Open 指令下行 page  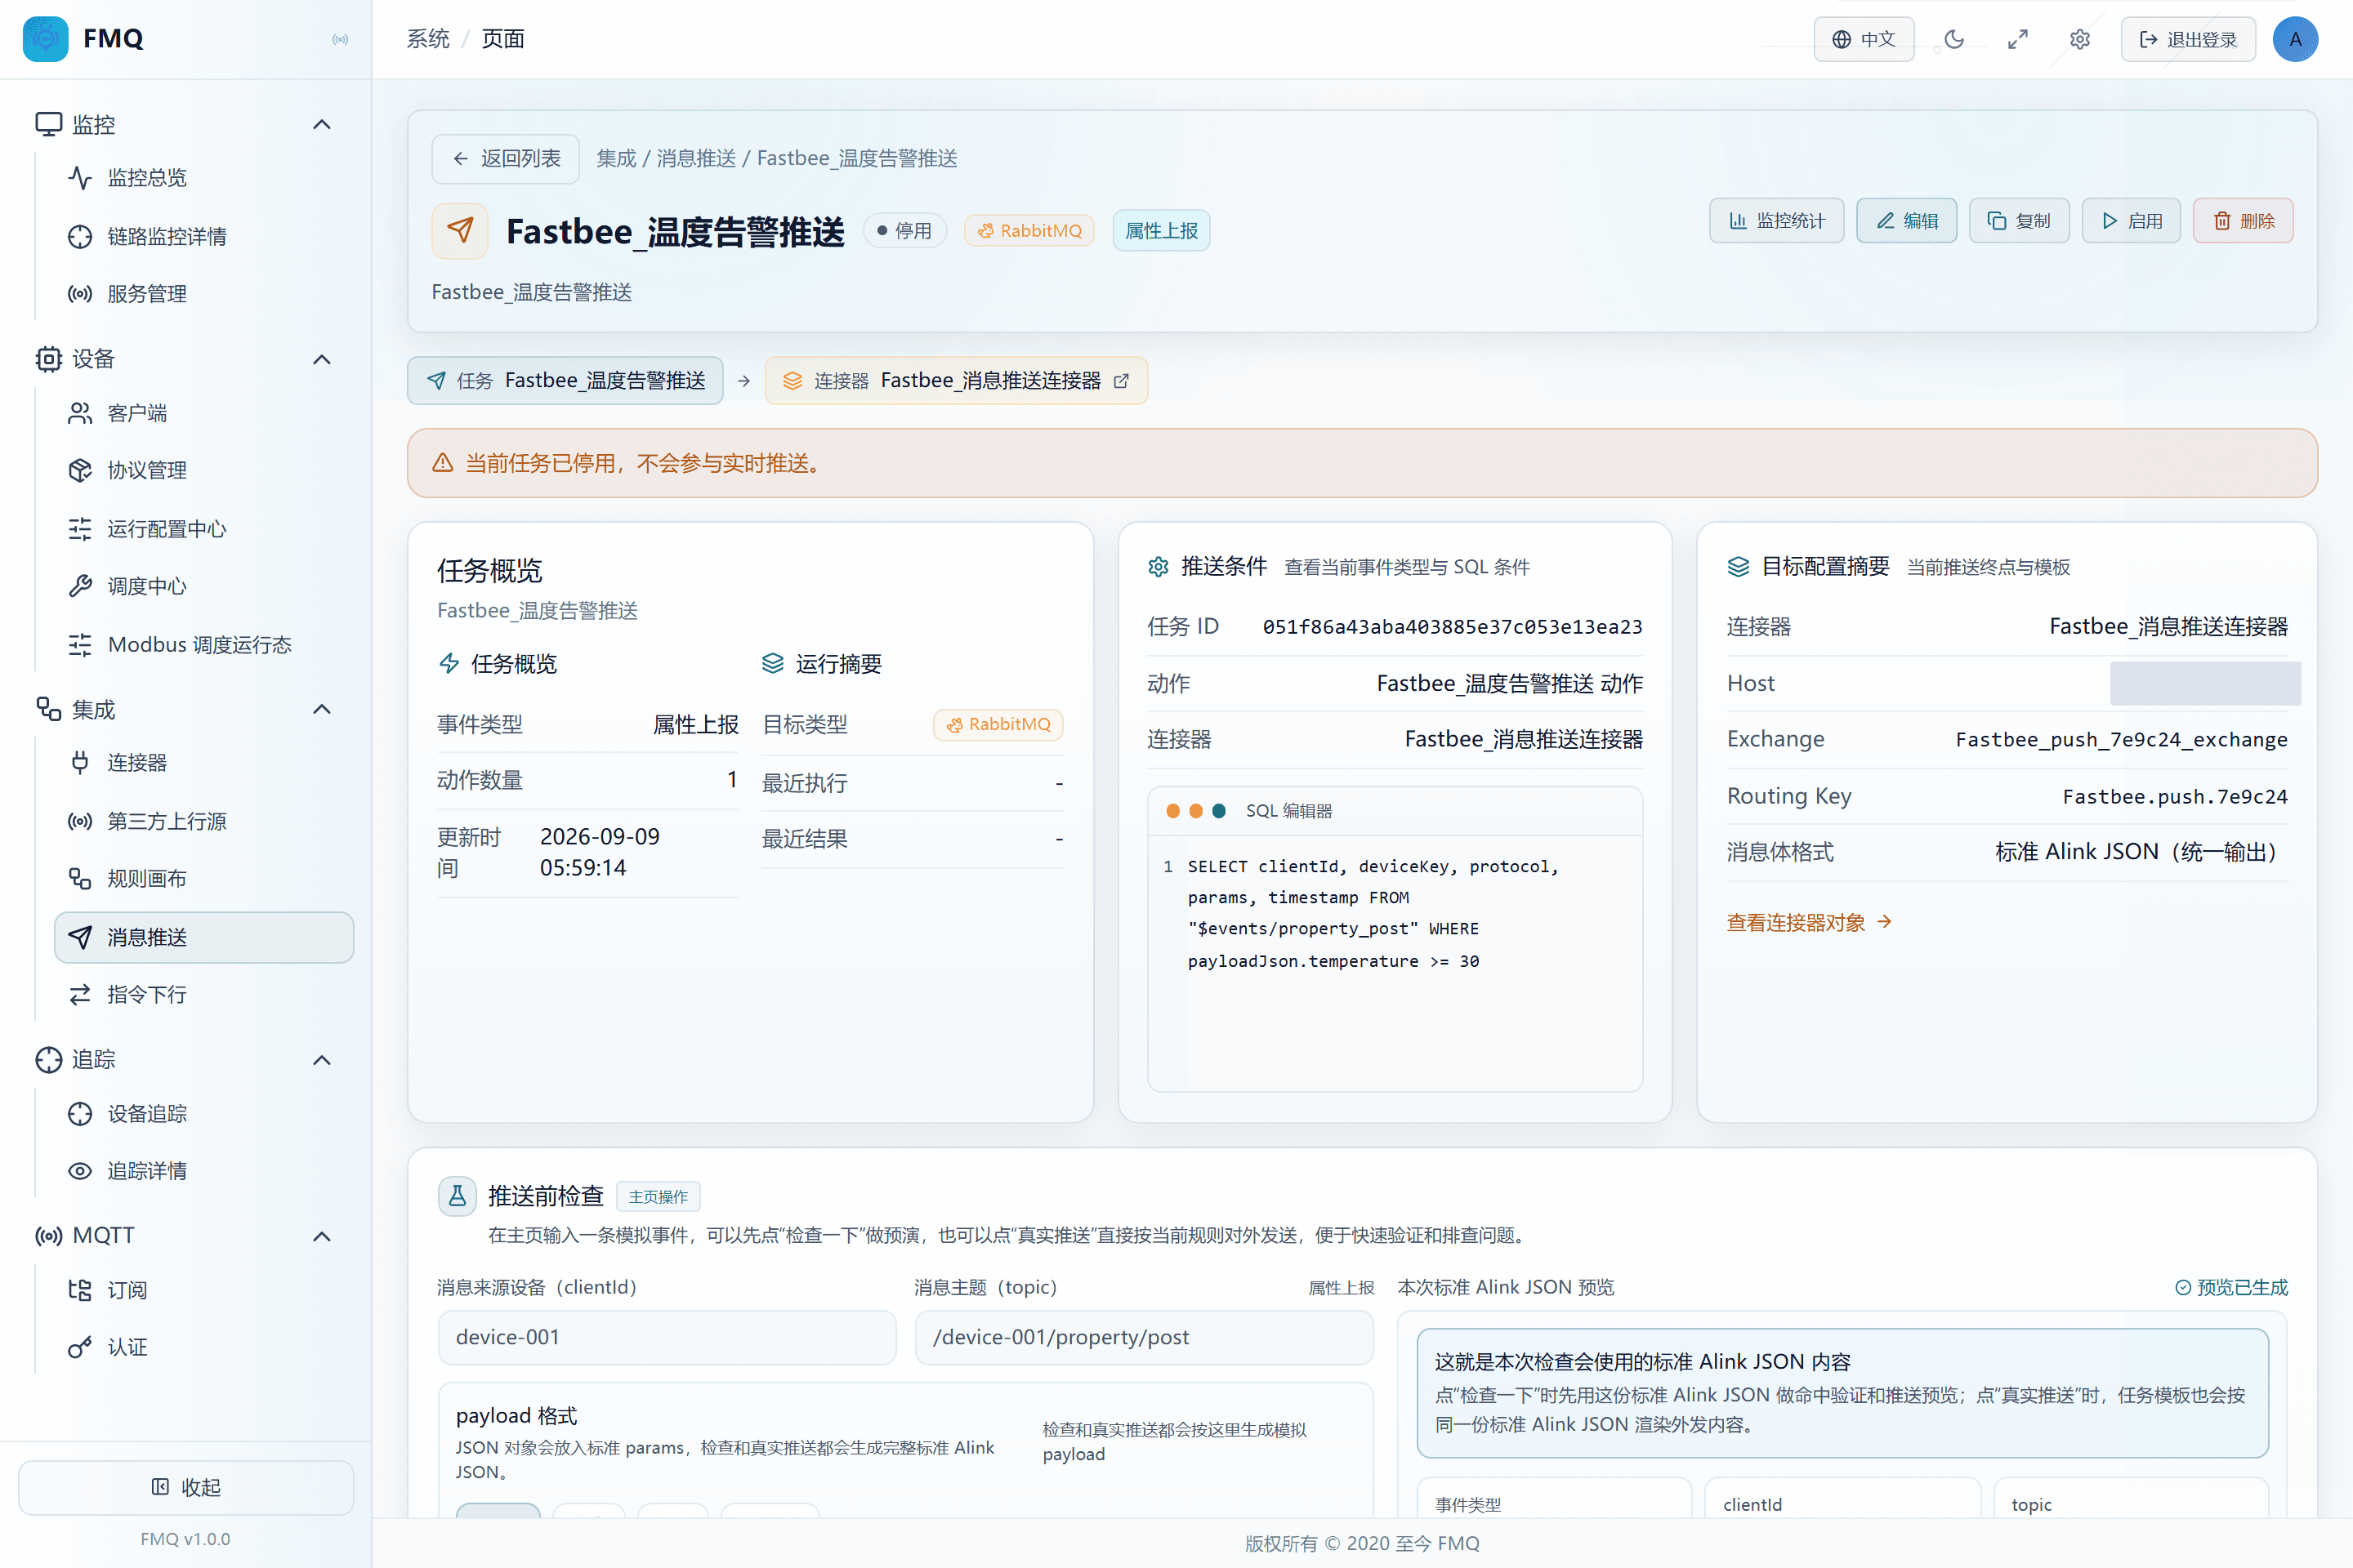pyautogui.click(x=204, y=994)
